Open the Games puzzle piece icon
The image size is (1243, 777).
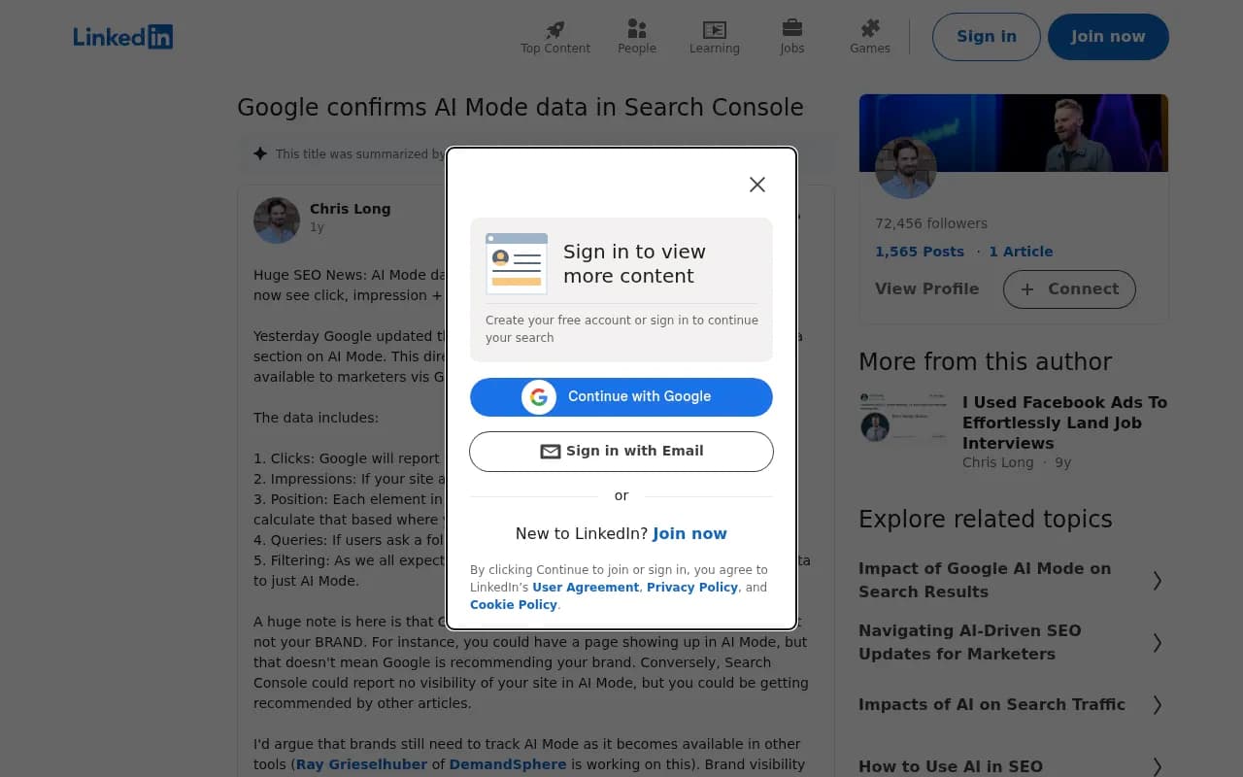(x=870, y=29)
